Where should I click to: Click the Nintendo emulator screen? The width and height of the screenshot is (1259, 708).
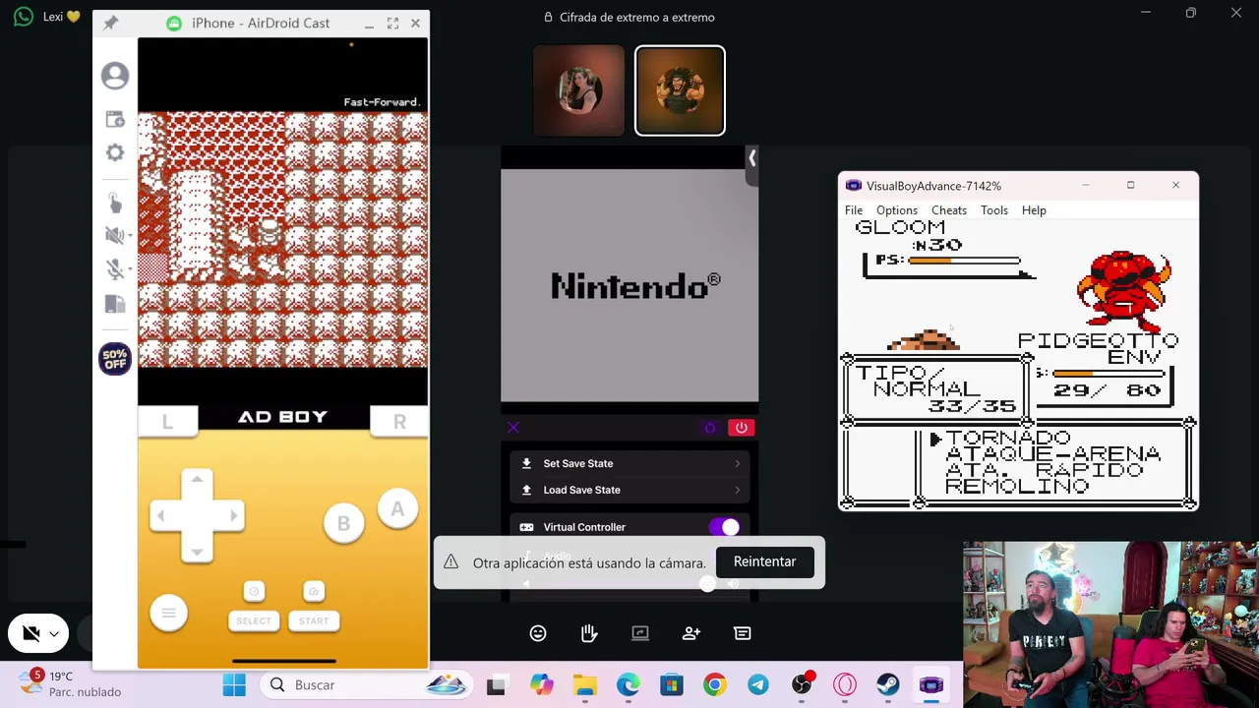[x=629, y=285]
